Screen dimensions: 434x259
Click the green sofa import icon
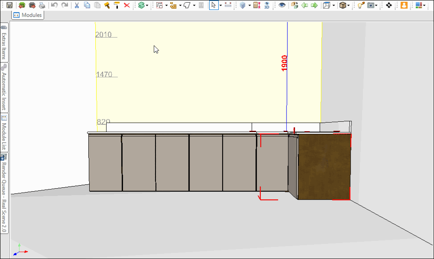(x=22, y=5)
